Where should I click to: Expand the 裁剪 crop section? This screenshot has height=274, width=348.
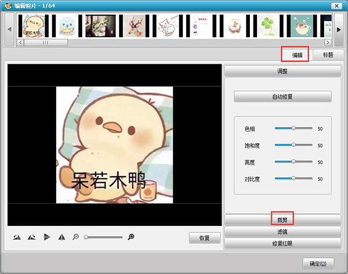(282, 220)
